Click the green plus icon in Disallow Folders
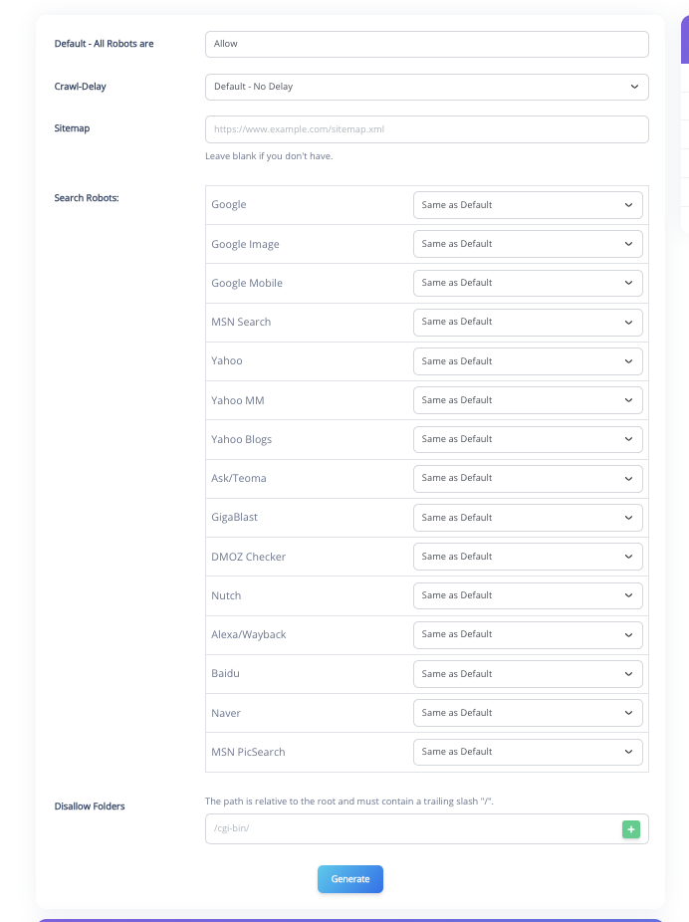 tap(630, 828)
